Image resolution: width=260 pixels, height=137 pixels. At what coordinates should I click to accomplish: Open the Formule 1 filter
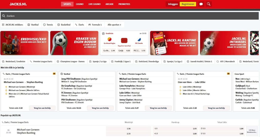point(95,25)
